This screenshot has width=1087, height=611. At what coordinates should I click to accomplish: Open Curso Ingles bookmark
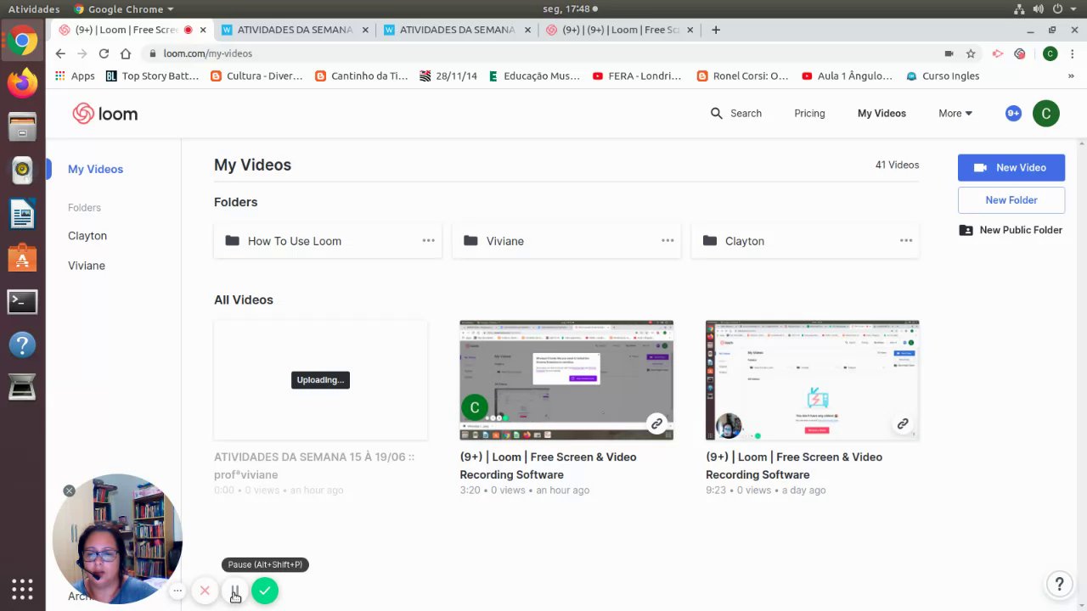click(x=942, y=76)
